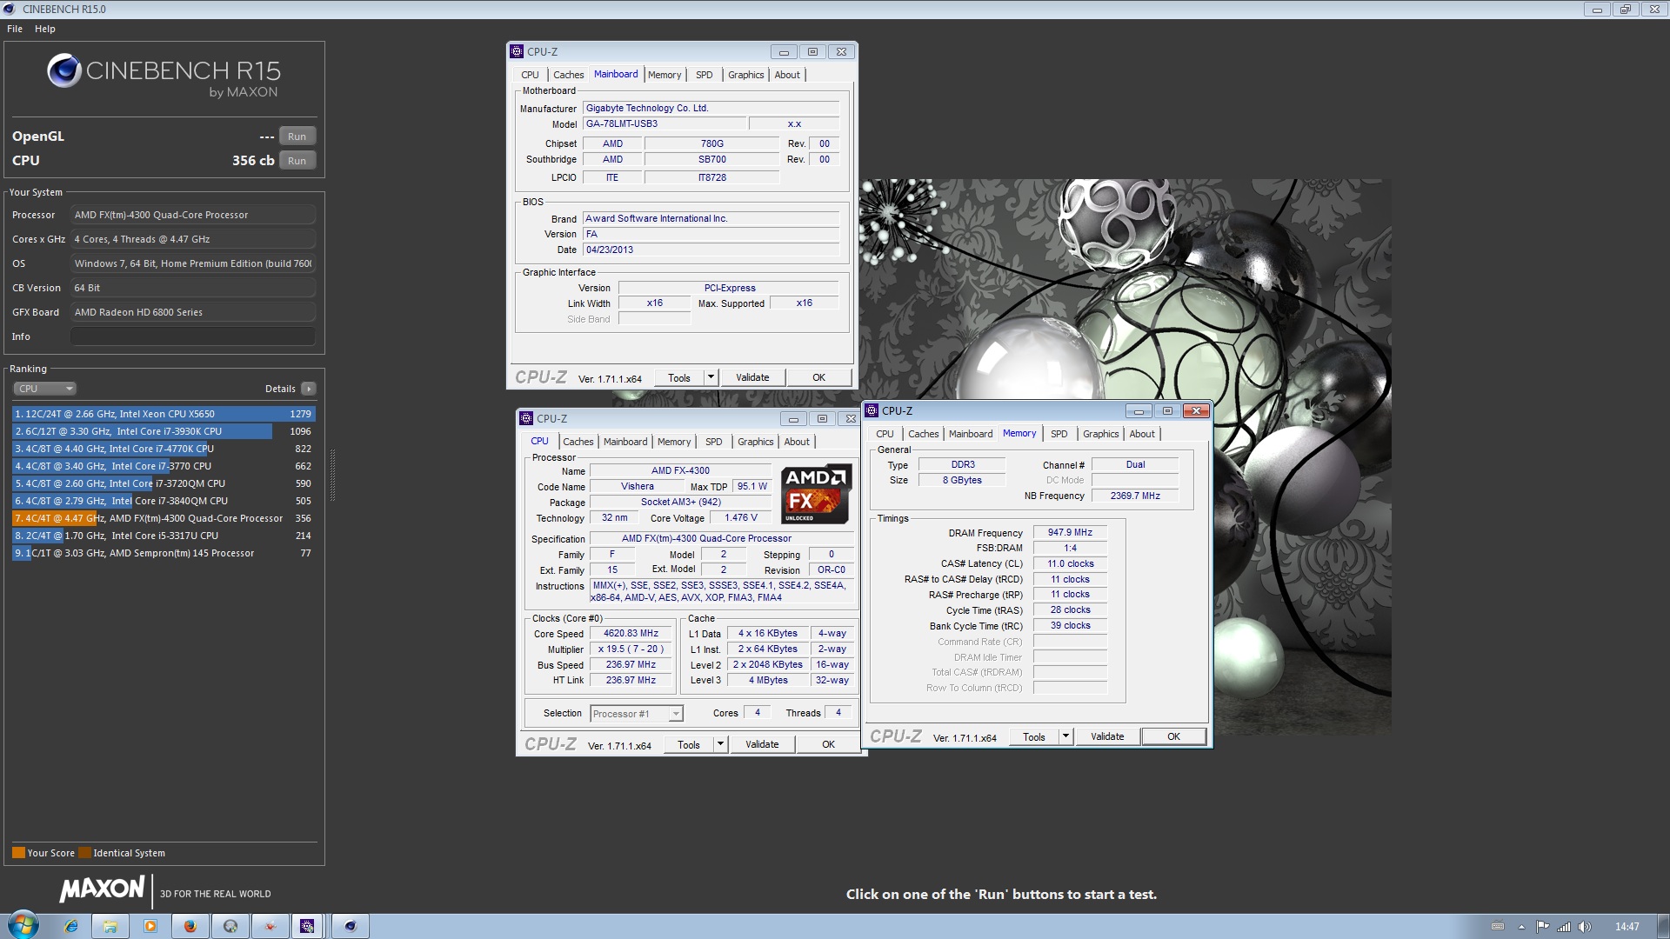Screen dimensions: 1670x939
Task: Click the gray disc app taskbar icon
Action: tap(230, 926)
